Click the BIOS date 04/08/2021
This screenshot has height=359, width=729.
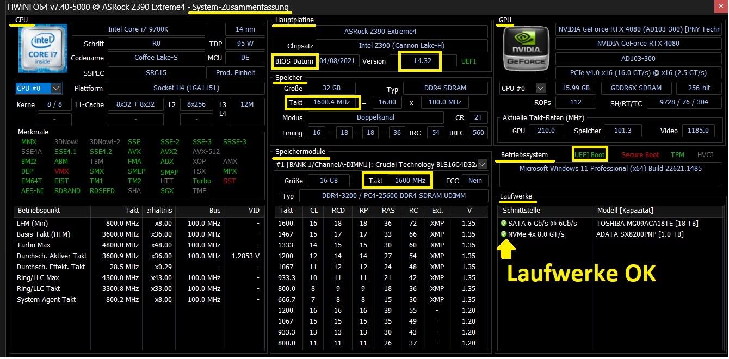(x=337, y=61)
